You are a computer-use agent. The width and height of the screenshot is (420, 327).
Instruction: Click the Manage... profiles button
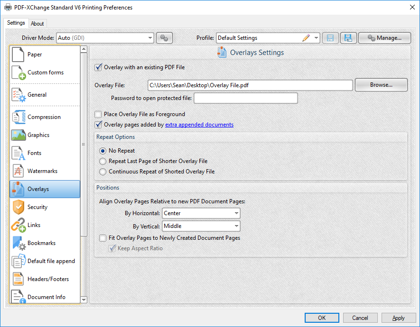tap(384, 38)
